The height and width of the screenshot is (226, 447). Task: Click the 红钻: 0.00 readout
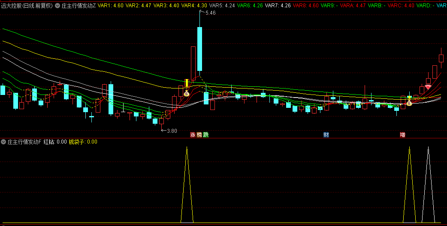[x=55, y=142]
